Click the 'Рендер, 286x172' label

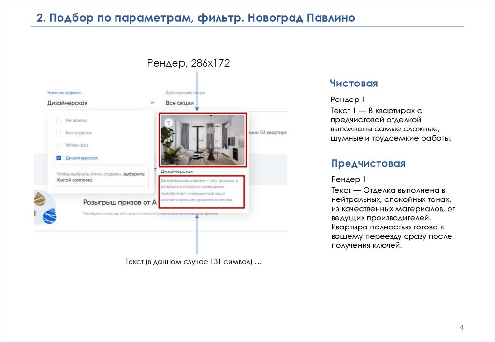click(x=188, y=63)
